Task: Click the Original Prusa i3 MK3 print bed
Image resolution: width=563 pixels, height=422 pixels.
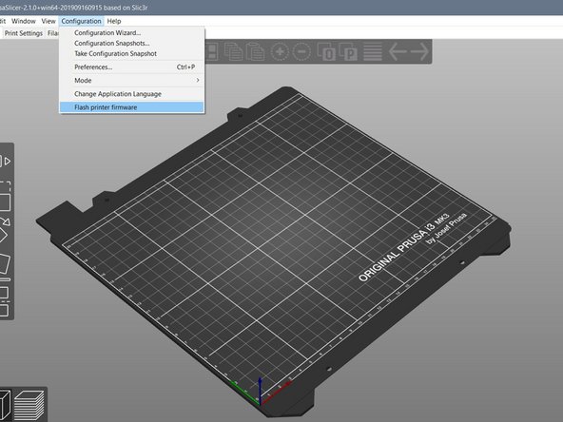Action: 273,251
